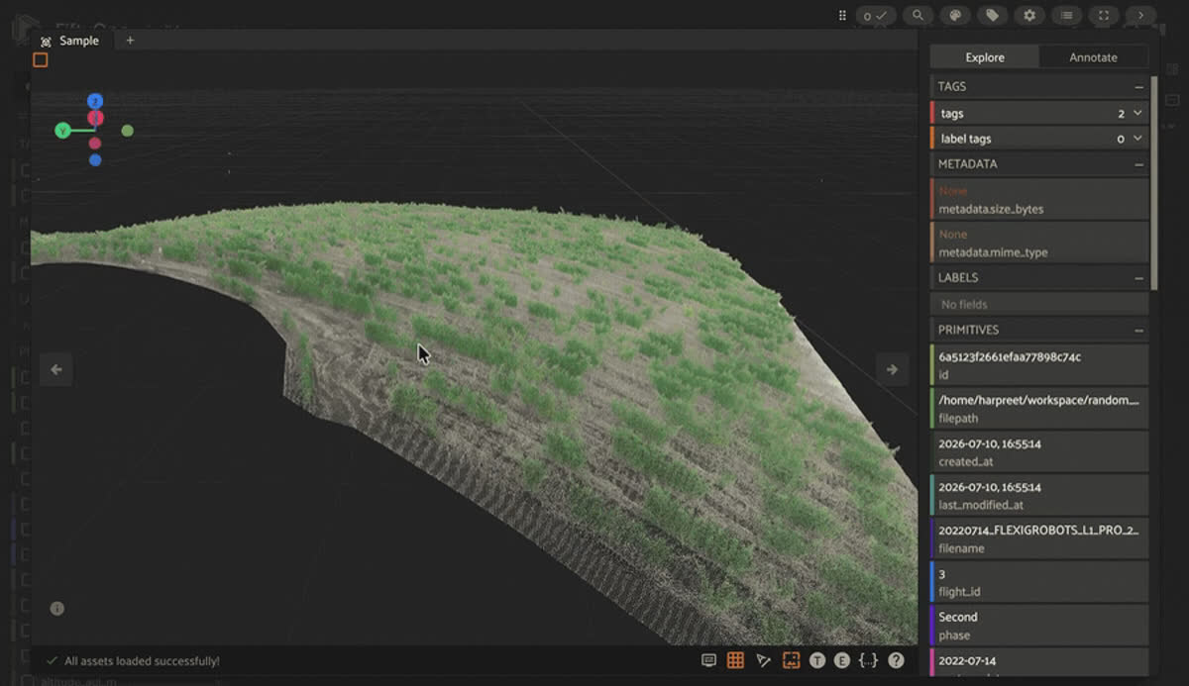The width and height of the screenshot is (1189, 686).
Task: Click the Z axis handle on gizmo
Action: click(x=95, y=101)
